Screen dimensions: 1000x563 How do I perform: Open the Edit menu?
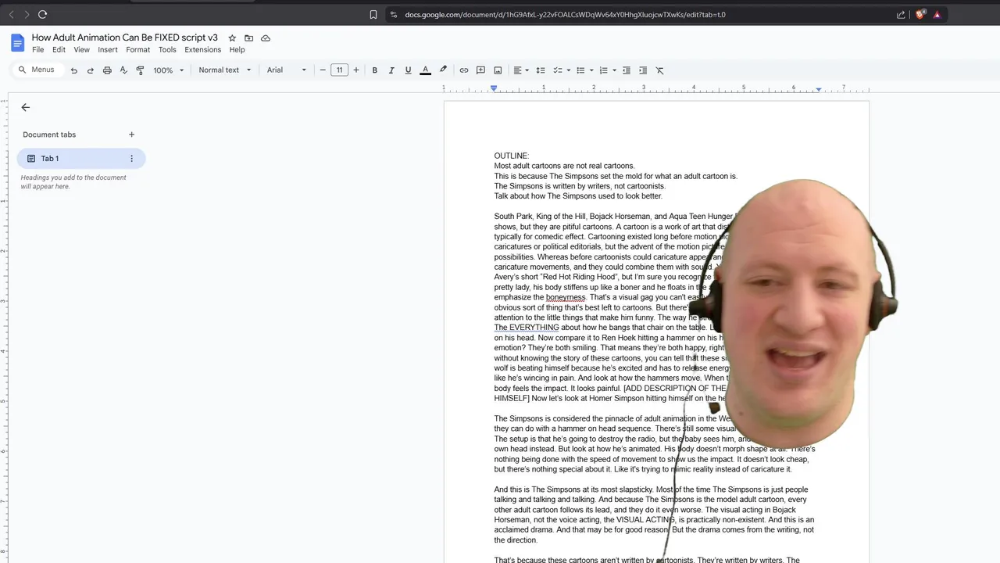coord(59,49)
